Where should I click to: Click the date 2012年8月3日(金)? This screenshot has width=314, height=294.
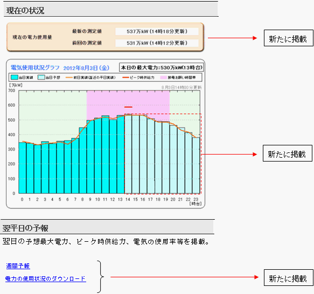tap(86, 68)
